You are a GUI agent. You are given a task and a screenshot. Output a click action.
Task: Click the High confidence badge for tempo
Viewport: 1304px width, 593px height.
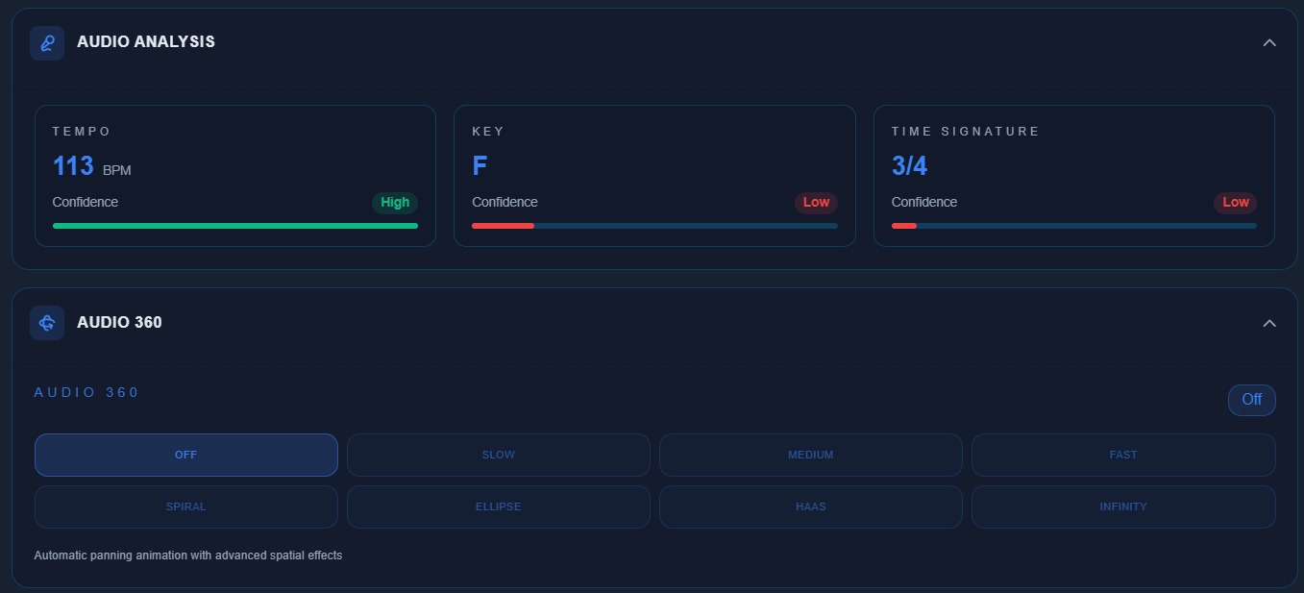coord(395,203)
